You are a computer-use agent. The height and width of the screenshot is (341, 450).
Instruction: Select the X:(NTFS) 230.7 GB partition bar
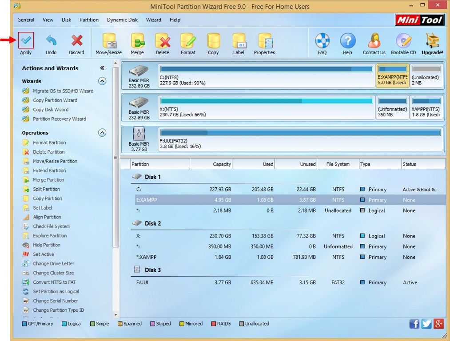(267, 107)
